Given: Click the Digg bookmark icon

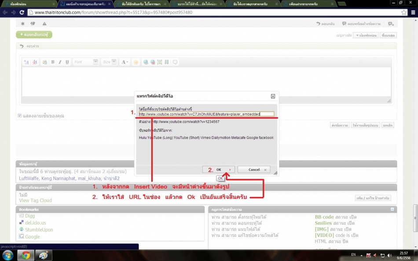Looking at the screenshot, I should click(x=21, y=216).
